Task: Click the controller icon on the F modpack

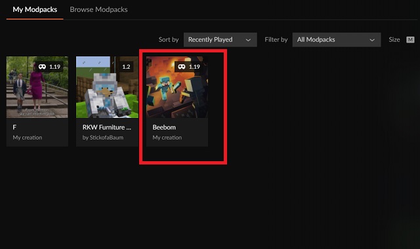Action: click(42, 67)
